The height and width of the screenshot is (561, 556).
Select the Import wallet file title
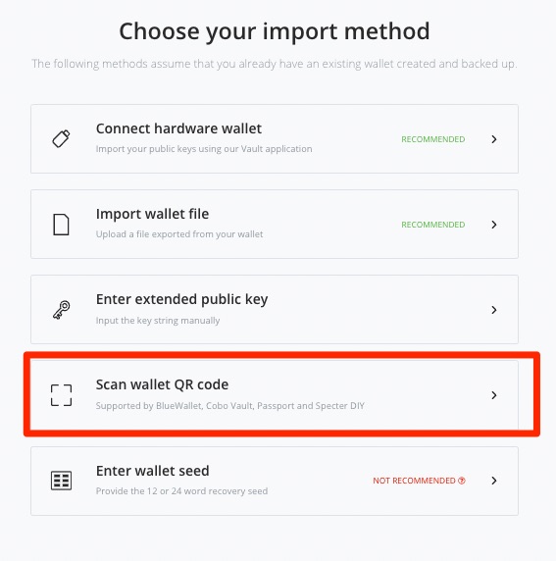tap(152, 214)
